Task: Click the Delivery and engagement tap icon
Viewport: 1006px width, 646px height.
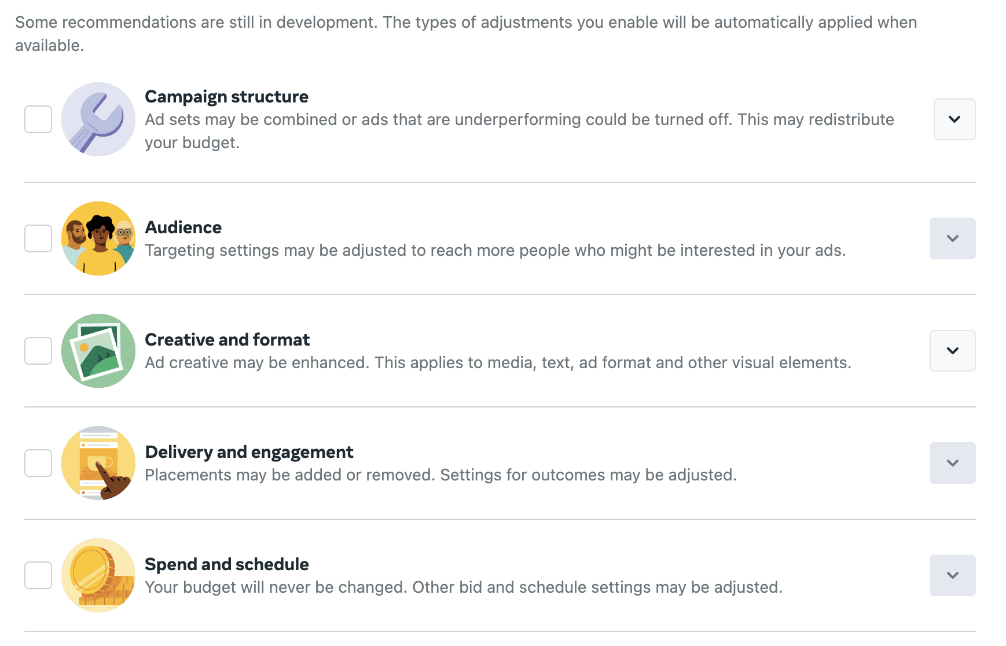Action: click(98, 463)
